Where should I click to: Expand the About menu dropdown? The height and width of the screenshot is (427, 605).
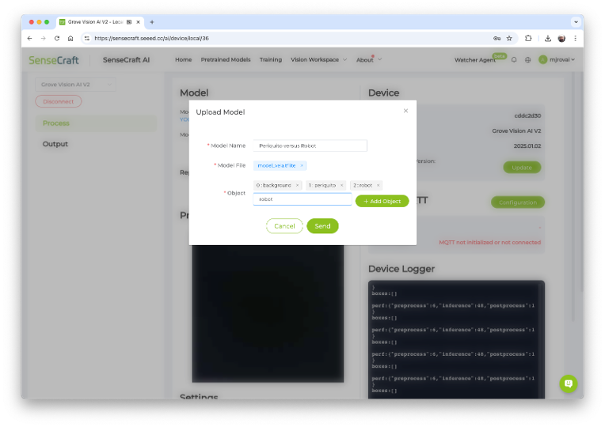tap(368, 59)
